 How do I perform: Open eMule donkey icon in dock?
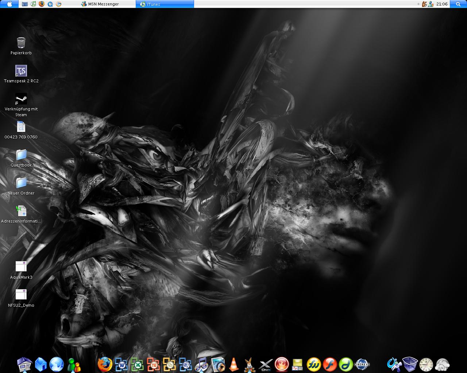click(x=250, y=364)
